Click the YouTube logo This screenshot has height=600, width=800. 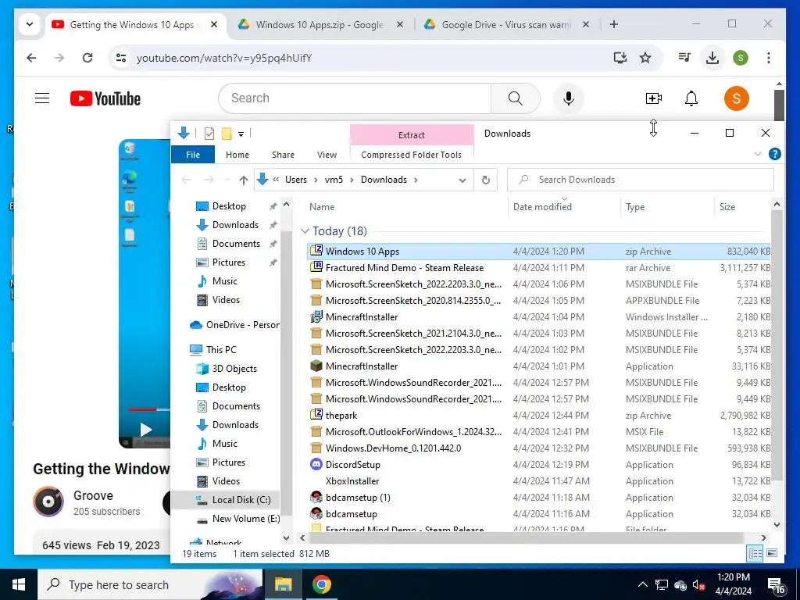[105, 98]
